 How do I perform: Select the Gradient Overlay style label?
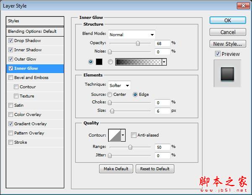pos(30,124)
